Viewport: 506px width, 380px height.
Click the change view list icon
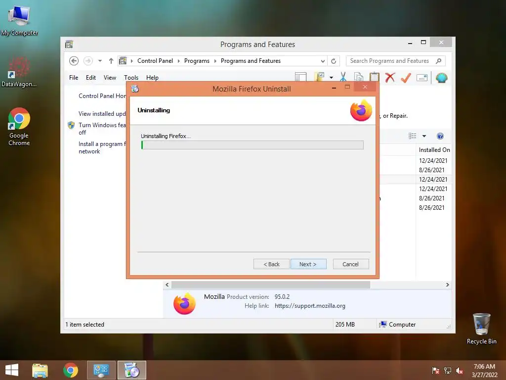pyautogui.click(x=412, y=136)
